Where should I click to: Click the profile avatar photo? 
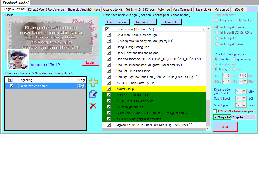pyautogui.click(x=18, y=60)
